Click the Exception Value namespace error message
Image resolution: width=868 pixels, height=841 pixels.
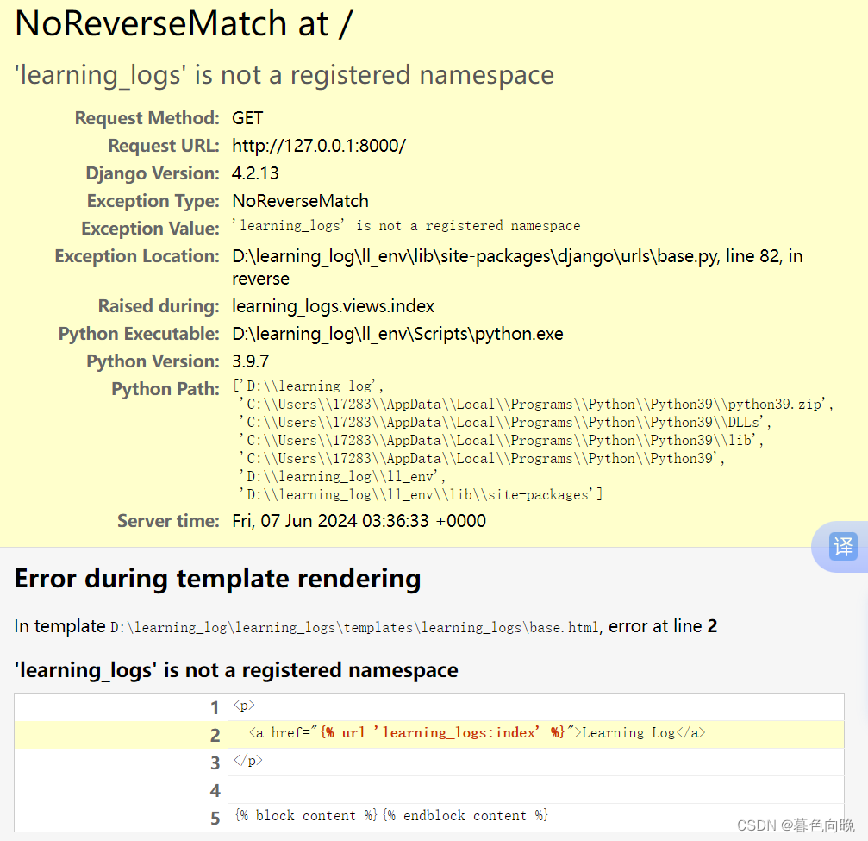click(x=405, y=225)
